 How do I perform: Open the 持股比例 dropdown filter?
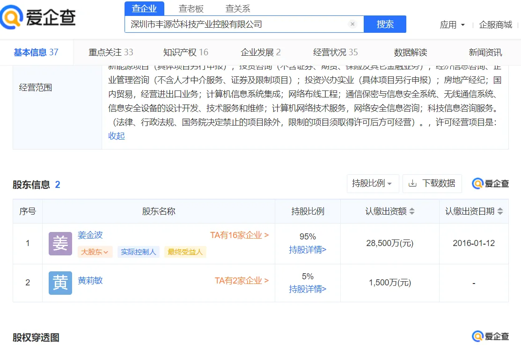click(372, 183)
